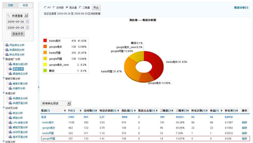Open the 快速查看 dropdown
The height and width of the screenshot is (143, 253).
click(x=26, y=16)
